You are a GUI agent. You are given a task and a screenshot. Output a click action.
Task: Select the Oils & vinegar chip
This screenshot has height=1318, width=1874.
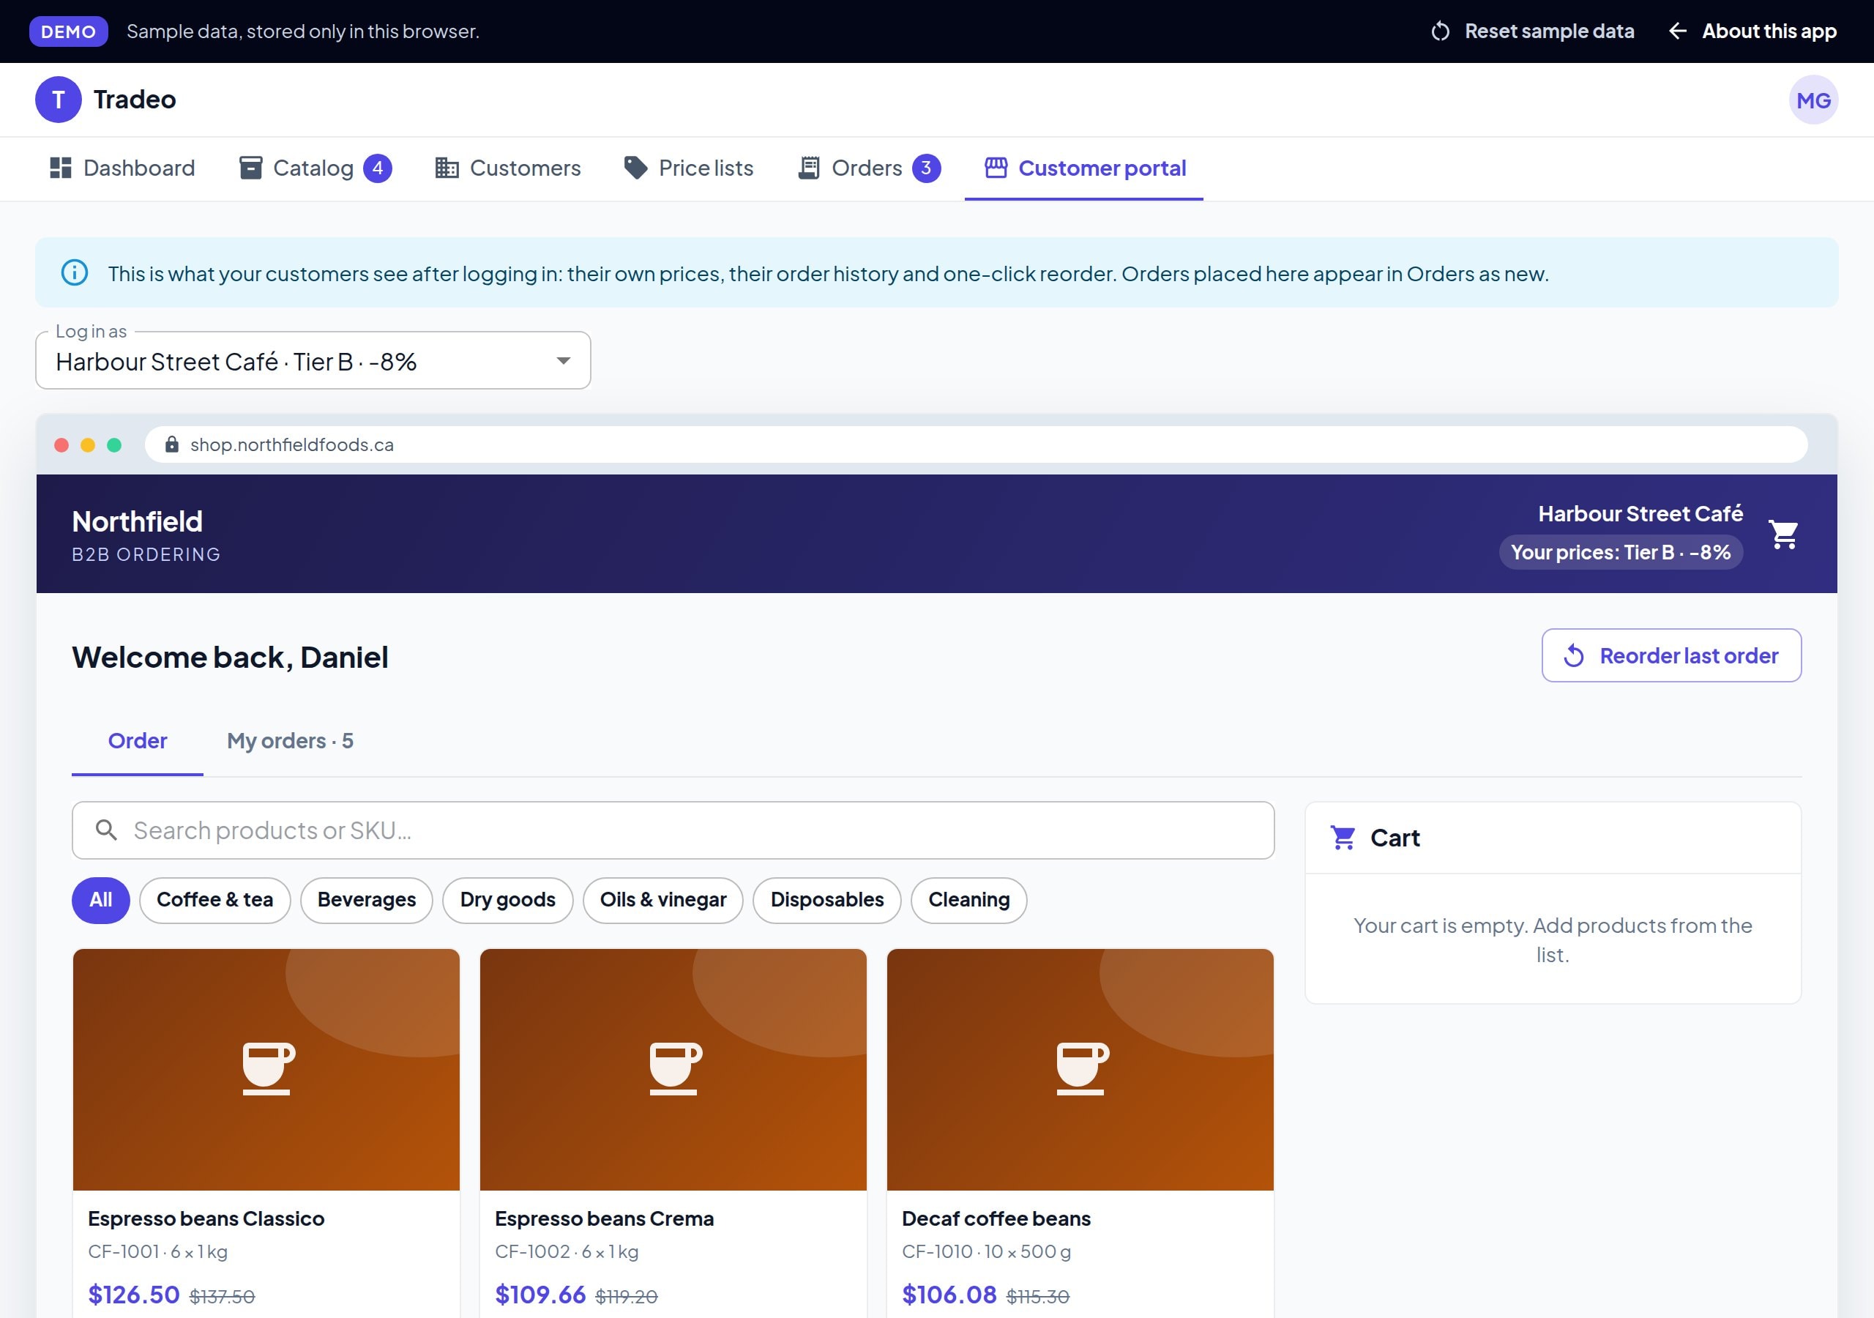[x=662, y=900]
